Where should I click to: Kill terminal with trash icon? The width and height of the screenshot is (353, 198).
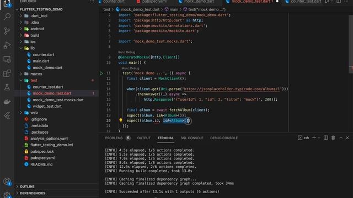click(333, 137)
